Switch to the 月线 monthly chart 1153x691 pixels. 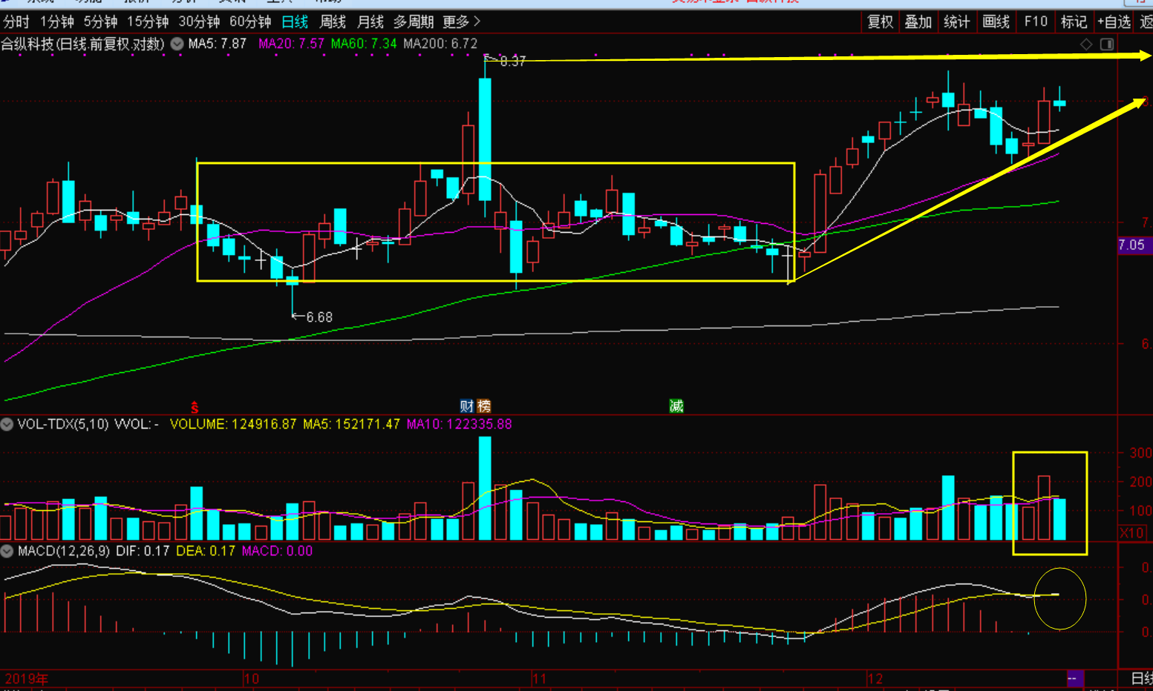[x=370, y=22]
